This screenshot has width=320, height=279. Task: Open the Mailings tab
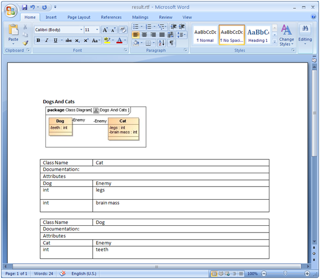[140, 17]
